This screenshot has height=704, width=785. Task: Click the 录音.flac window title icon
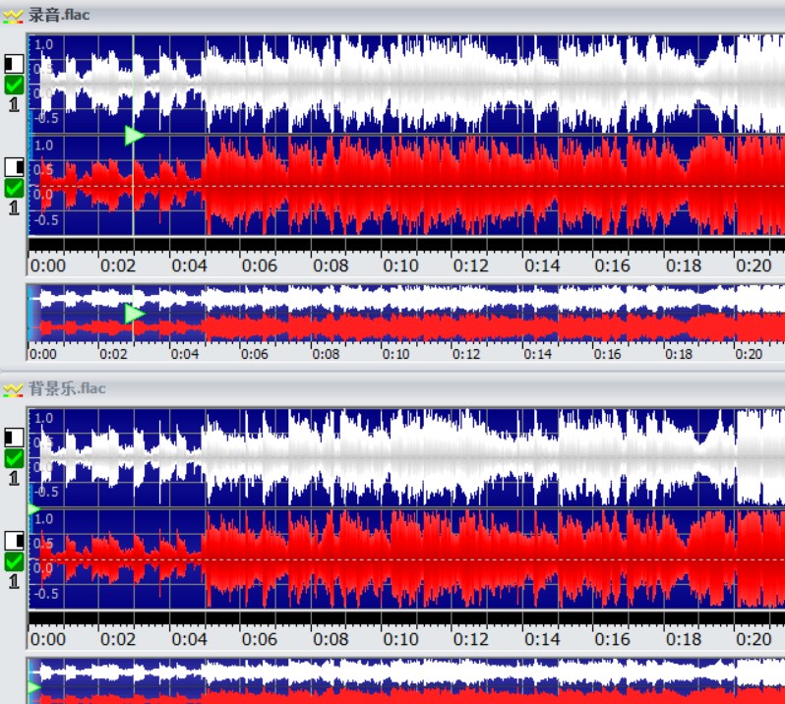click(x=14, y=15)
